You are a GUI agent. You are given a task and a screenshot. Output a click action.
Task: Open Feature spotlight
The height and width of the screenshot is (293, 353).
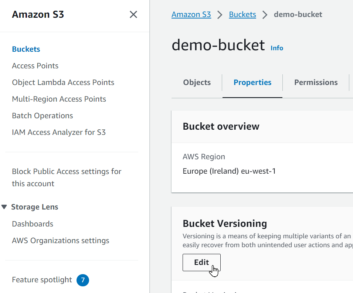pos(42,280)
